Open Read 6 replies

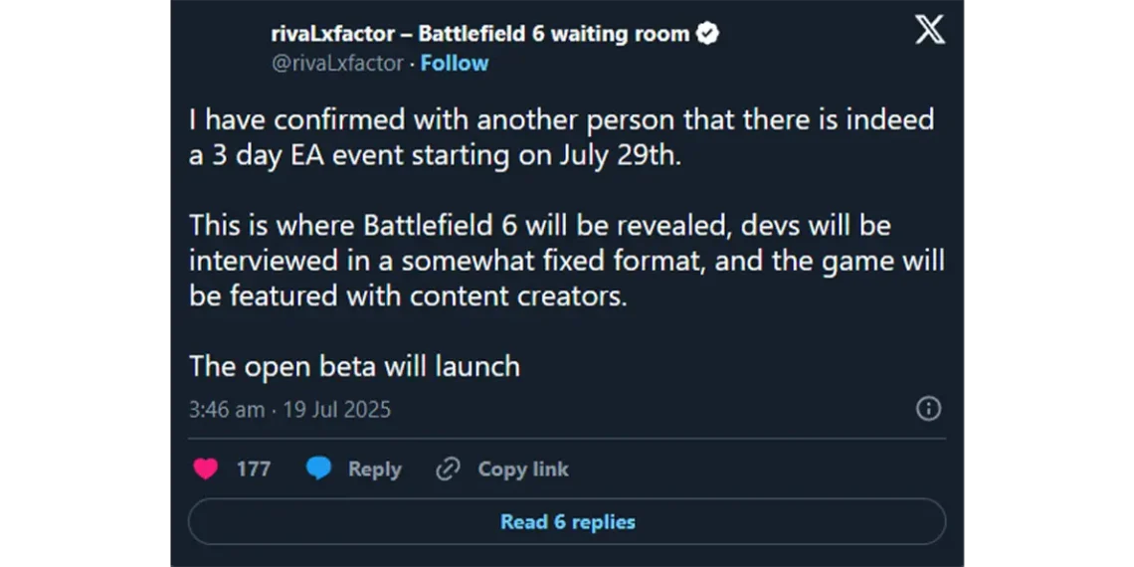[567, 521]
